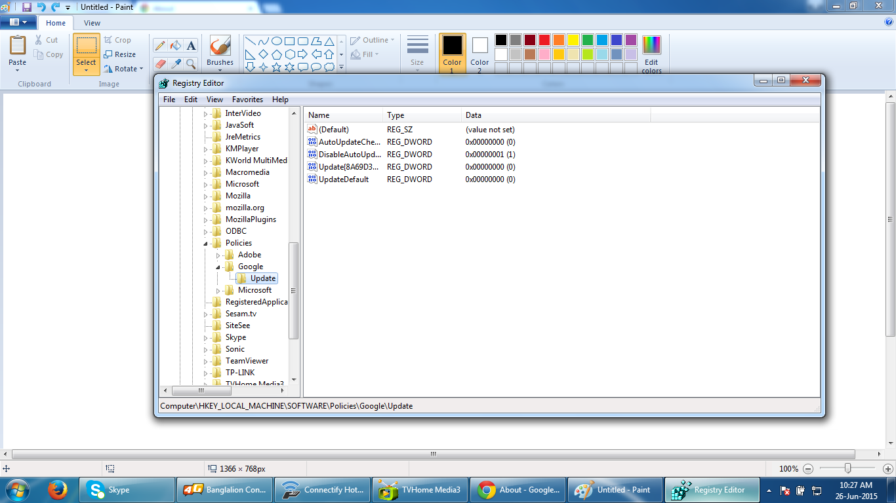Image resolution: width=896 pixels, height=503 pixels.
Task: Click the Save icon in Paint title bar
Action: (27, 7)
